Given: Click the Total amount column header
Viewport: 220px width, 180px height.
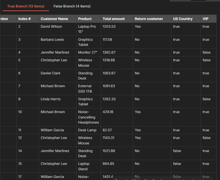Looking at the screenshot, I should pos(114,18).
